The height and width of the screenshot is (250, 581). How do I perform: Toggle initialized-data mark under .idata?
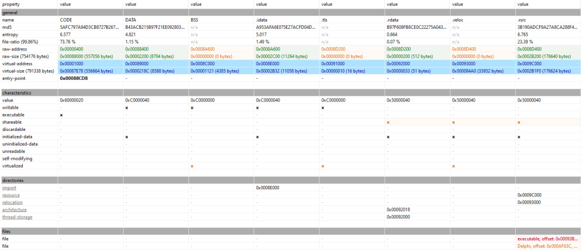coord(258,137)
